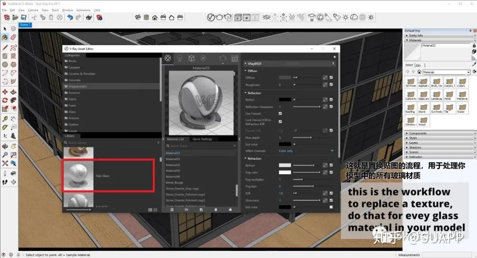Open the Materials collection dropdown

(x=446, y=72)
